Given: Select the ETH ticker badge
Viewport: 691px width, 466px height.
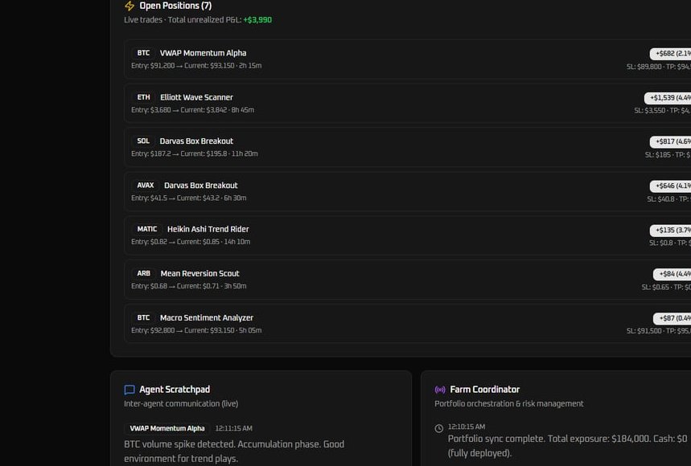Looking at the screenshot, I should point(143,97).
